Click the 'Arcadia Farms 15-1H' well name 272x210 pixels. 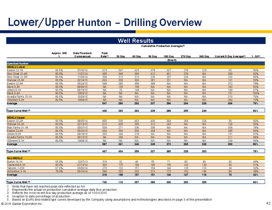[19, 97]
